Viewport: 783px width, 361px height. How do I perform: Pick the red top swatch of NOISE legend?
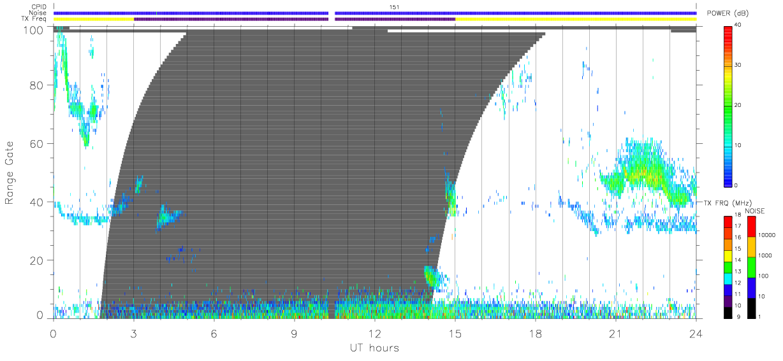750,226
